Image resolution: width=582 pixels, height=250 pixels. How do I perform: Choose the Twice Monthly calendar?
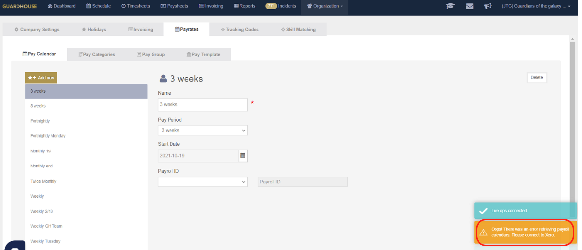pyautogui.click(x=86, y=182)
